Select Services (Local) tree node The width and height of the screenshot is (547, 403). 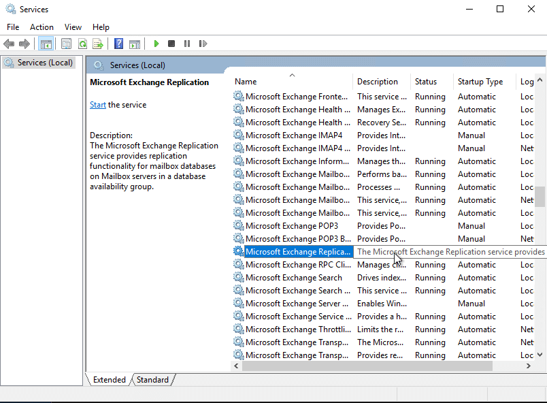[x=39, y=63]
